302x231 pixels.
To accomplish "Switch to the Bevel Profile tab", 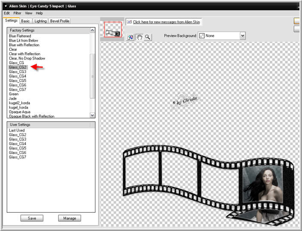I will pyautogui.click(x=60, y=21).
